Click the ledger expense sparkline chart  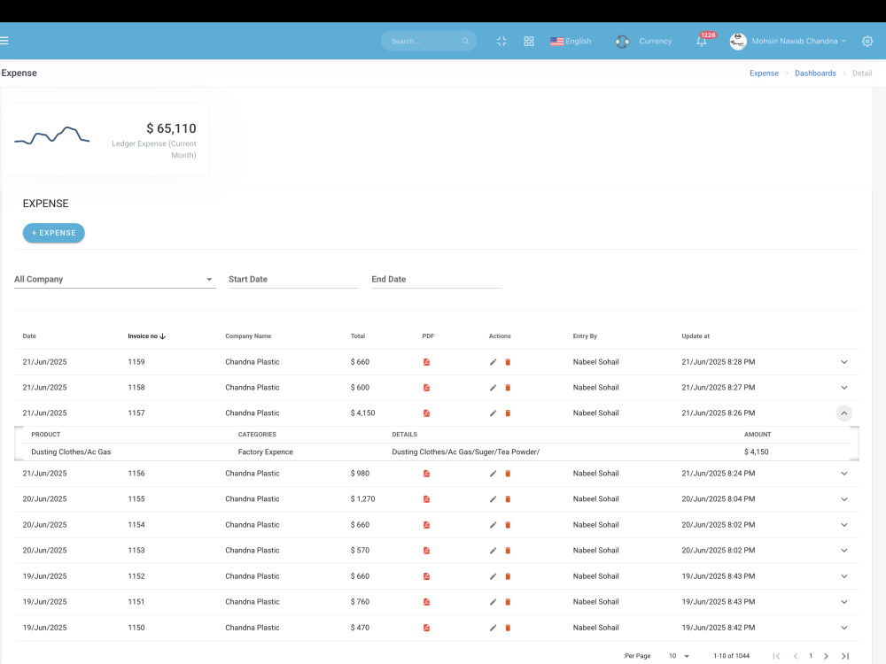tap(52, 135)
